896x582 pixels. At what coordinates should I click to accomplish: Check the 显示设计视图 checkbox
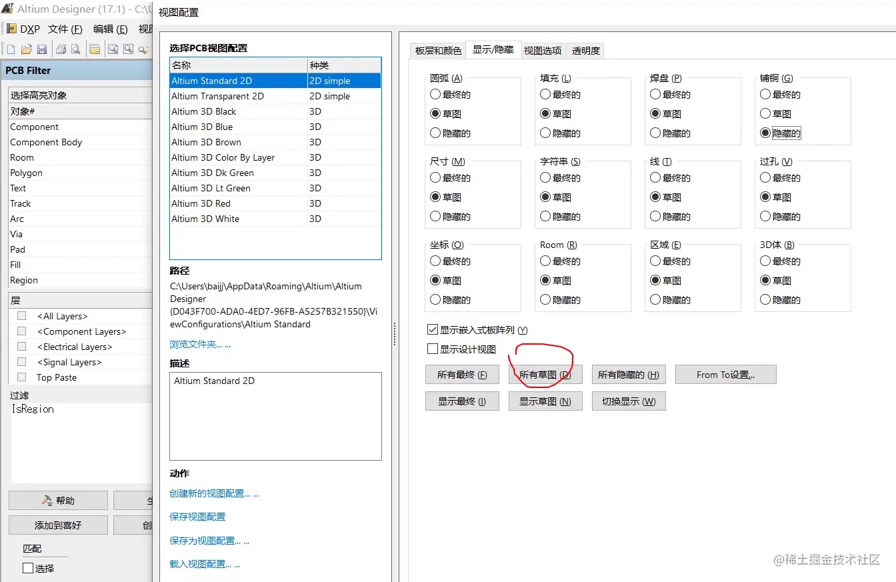(433, 349)
